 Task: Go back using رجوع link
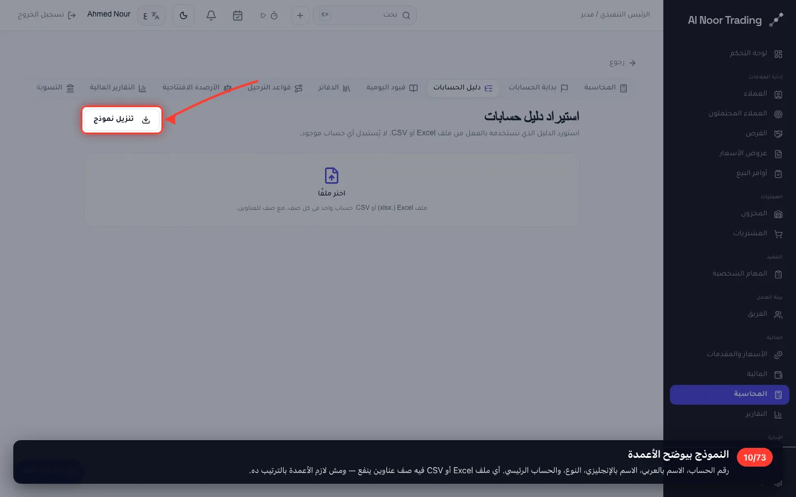622,63
